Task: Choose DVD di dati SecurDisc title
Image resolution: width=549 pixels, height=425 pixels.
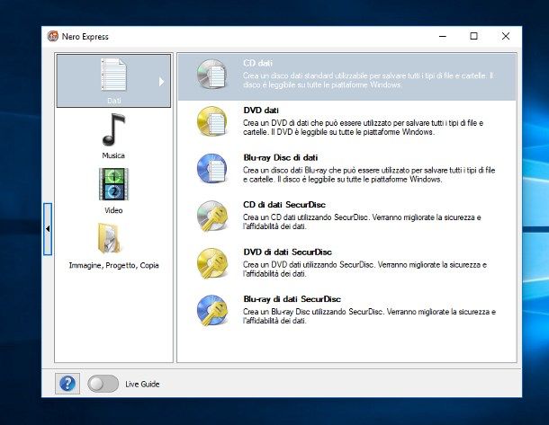Action: tap(287, 252)
